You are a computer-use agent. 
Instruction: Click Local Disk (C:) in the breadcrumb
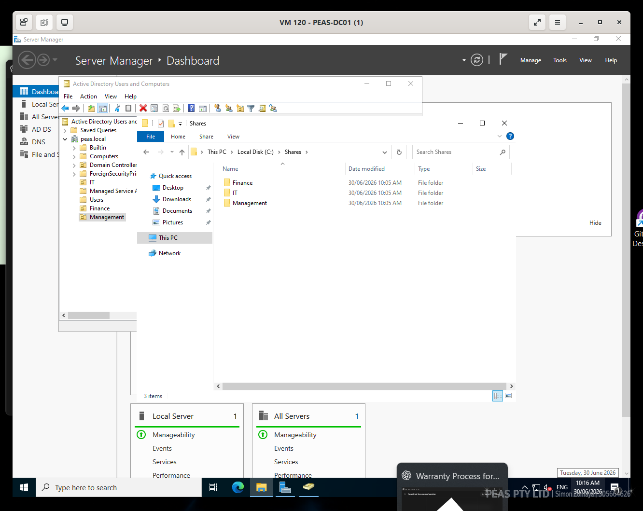[255, 152]
